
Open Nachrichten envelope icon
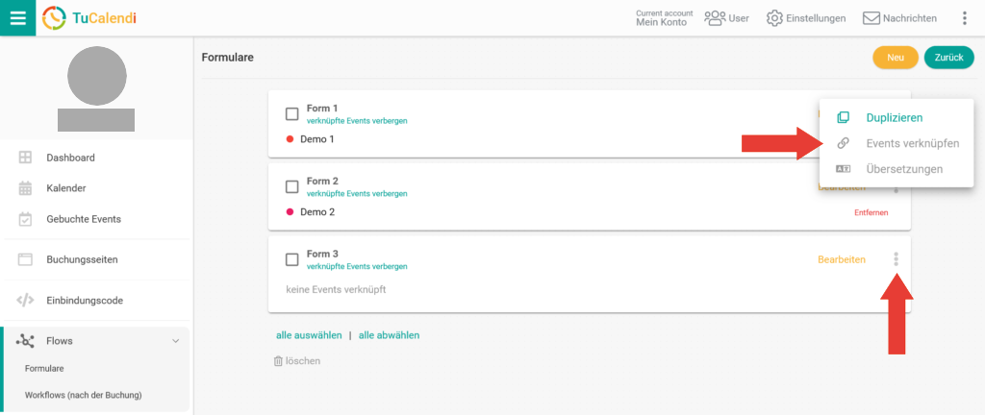[871, 18]
